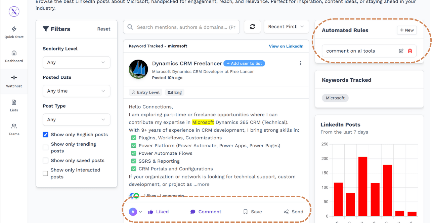Expand the Seniority Level dropdown
The width and height of the screenshot is (432, 223).
point(76,62)
